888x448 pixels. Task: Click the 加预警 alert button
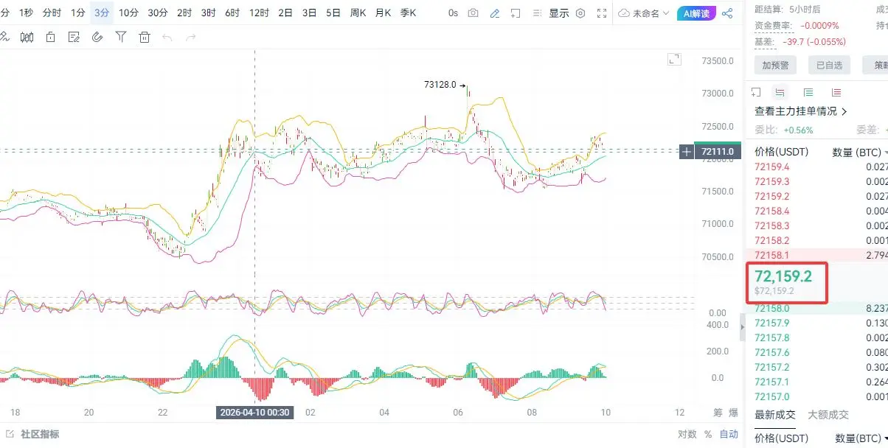click(x=775, y=65)
